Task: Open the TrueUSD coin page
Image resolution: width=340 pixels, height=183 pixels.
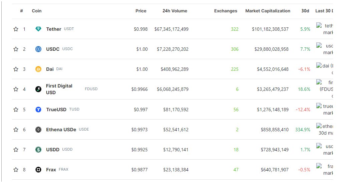Action: [x=56, y=110]
